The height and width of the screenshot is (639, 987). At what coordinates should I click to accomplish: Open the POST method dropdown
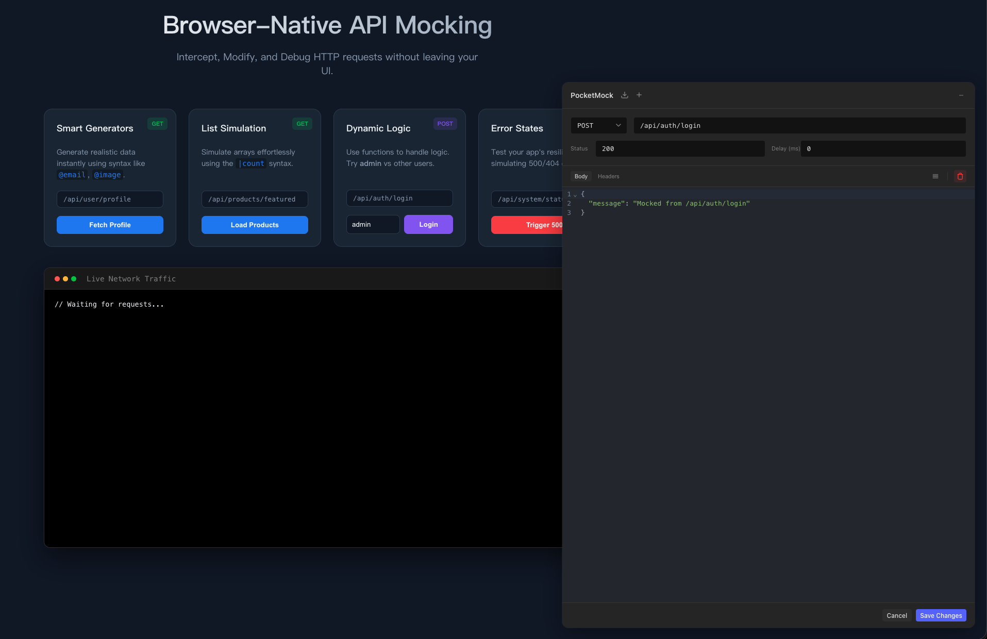[x=598, y=125]
